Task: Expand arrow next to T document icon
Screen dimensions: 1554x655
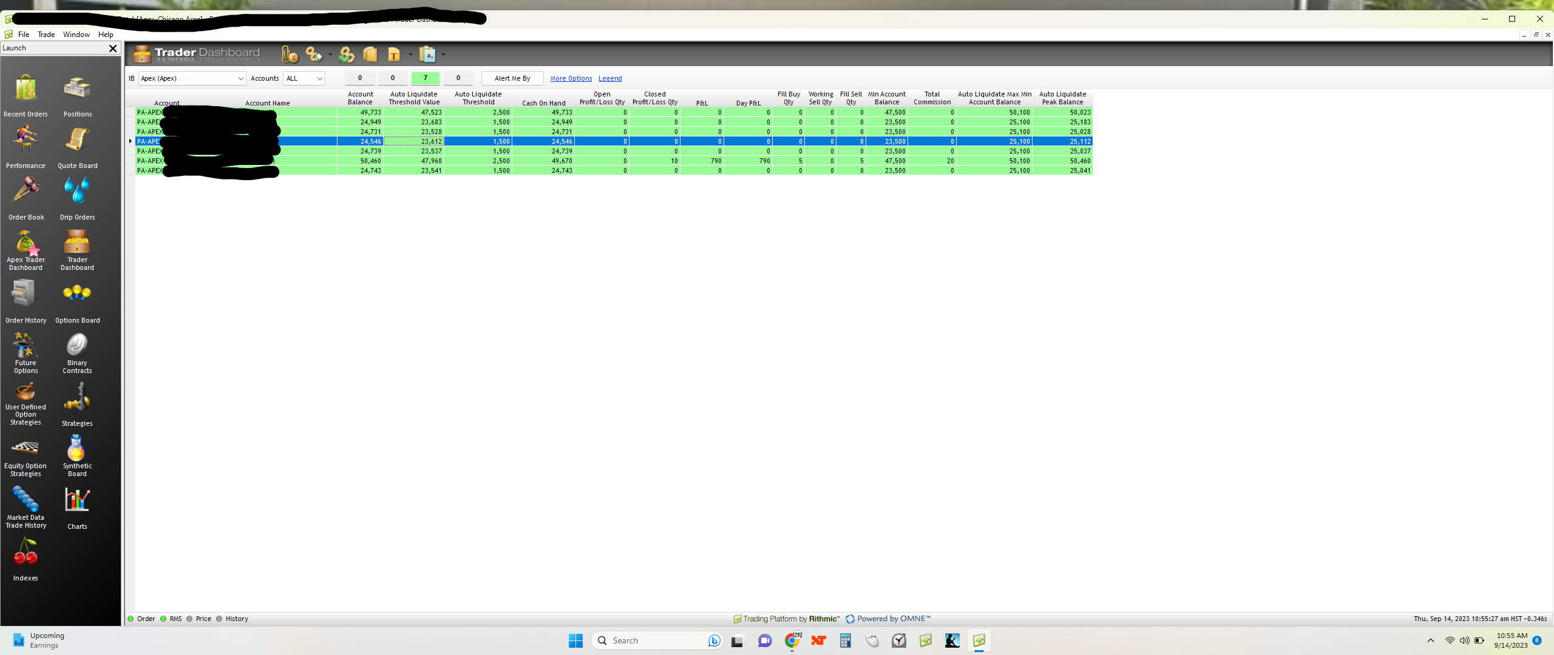Action: (410, 55)
